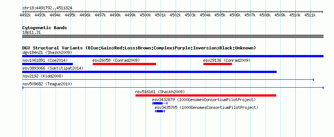Click the 4498k ruler tick label
Screen dimensions: 334x137
(116, 15)
